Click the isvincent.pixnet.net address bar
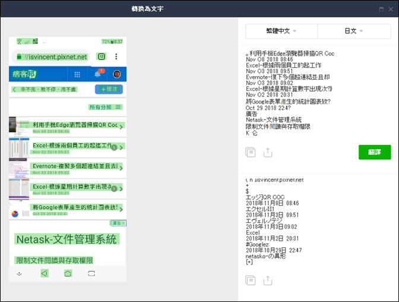 coord(51,56)
